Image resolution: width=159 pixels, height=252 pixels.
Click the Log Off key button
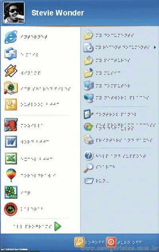coord(79,242)
